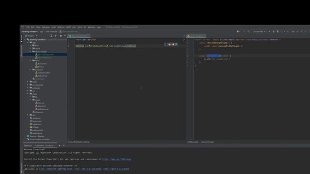Image resolution: width=310 pixels, height=174 pixels.
Task: Click Git update project arrow icon
Action: point(297,31)
